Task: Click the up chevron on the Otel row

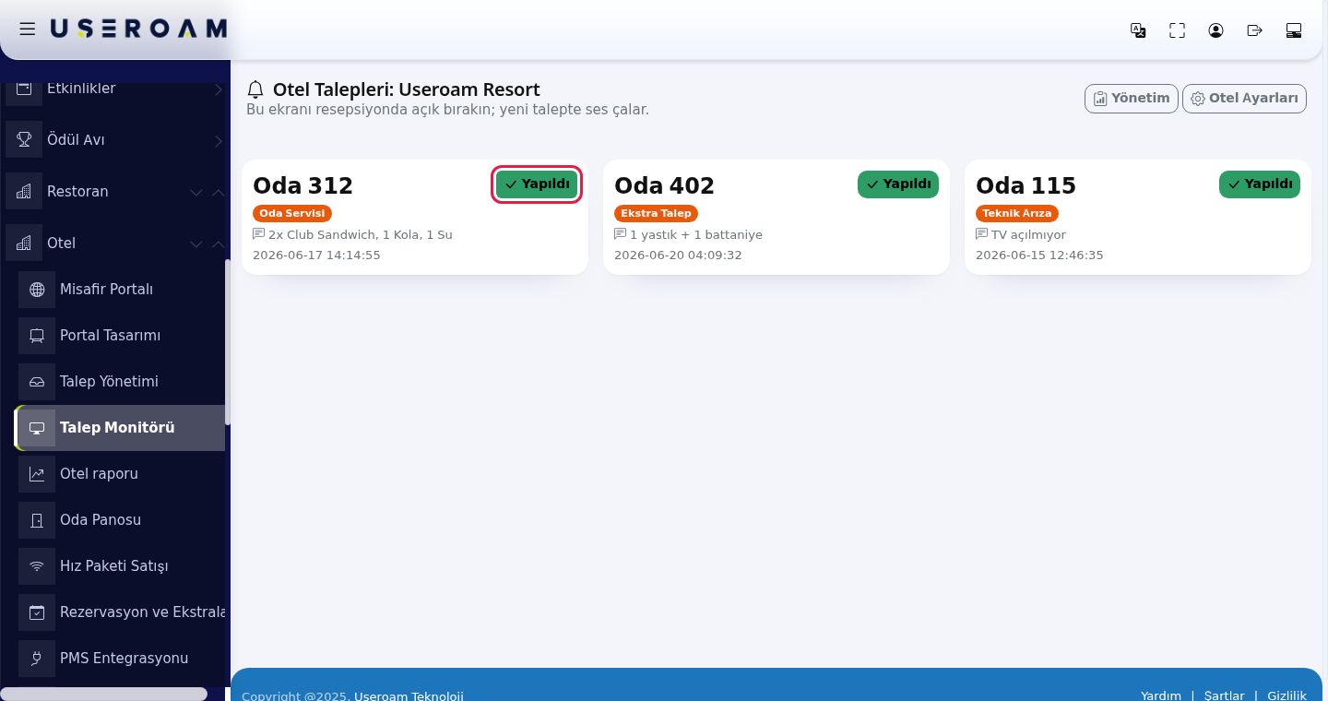Action: [x=219, y=244]
